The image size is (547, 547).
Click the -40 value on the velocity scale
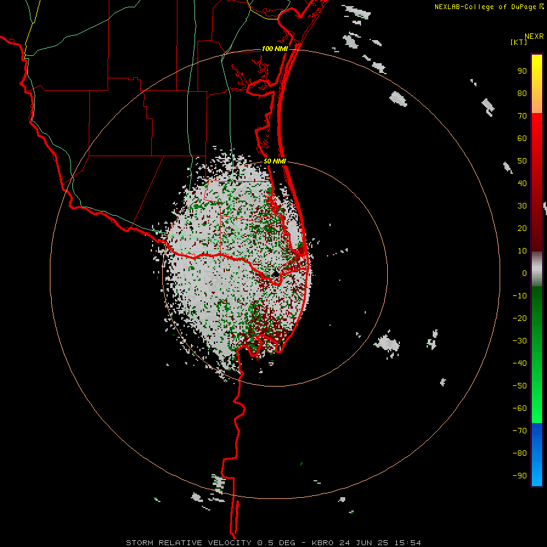point(520,363)
